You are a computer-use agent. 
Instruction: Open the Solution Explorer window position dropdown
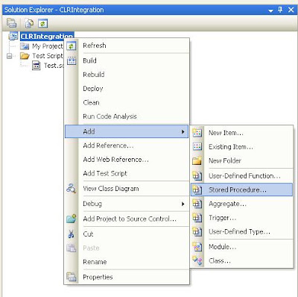point(271,10)
